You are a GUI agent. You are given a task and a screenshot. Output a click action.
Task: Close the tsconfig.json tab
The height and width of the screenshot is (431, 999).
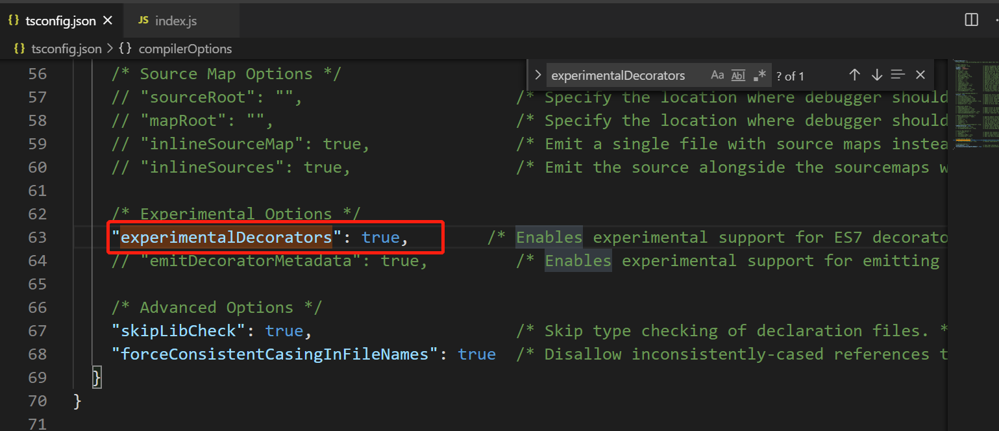point(108,19)
